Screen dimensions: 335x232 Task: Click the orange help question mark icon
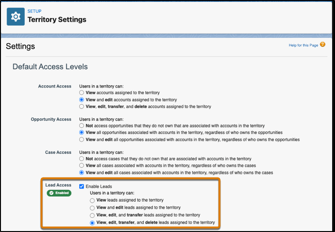(x=323, y=45)
